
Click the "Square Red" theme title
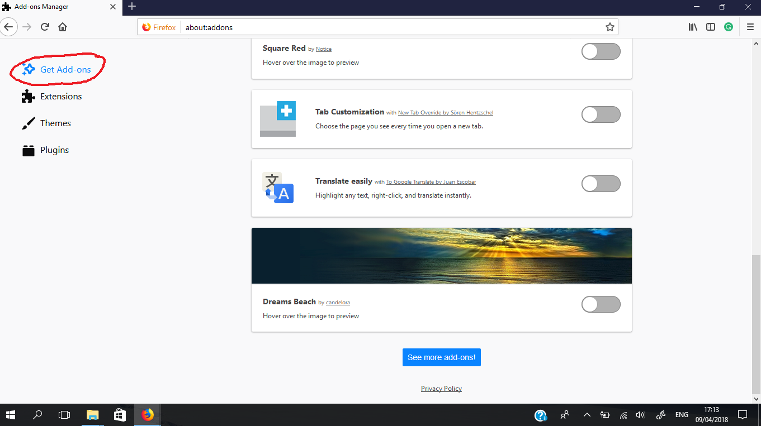[x=284, y=49]
